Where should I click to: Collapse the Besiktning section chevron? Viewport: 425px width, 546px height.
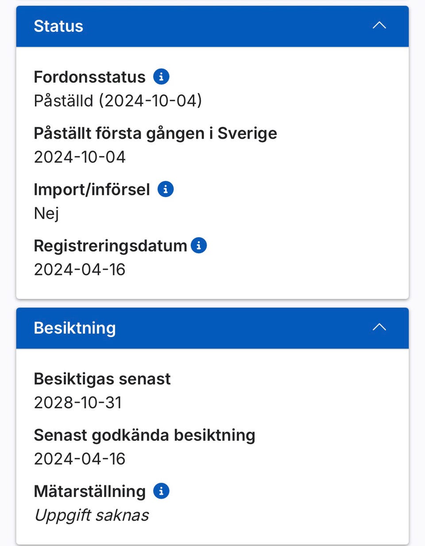point(379,328)
